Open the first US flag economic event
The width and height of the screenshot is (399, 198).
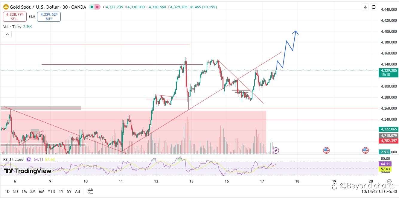pos(326,150)
